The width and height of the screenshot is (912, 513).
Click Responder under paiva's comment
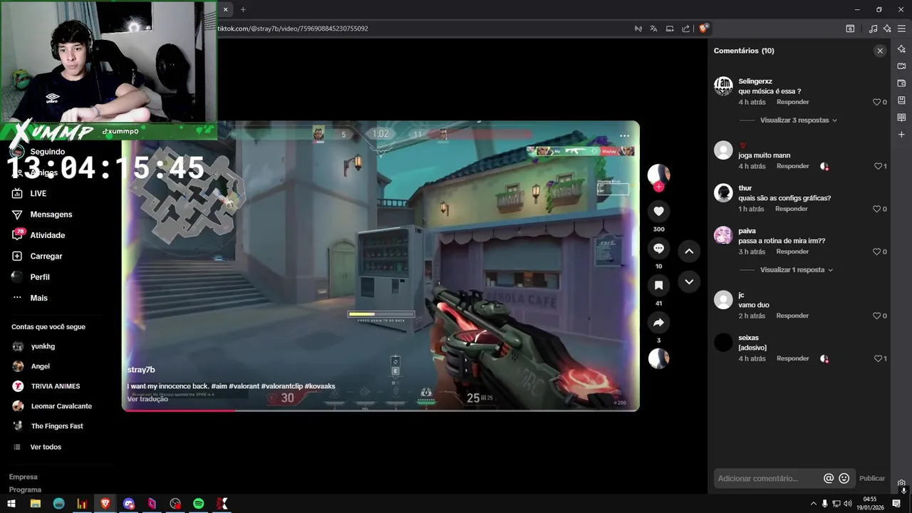792,252
